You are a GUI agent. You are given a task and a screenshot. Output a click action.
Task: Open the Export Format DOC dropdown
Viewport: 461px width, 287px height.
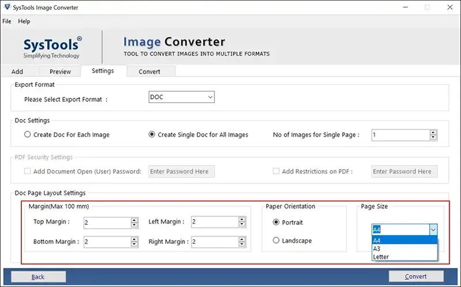click(x=182, y=97)
